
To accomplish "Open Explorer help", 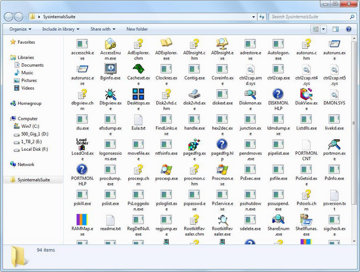I will coord(349,29).
